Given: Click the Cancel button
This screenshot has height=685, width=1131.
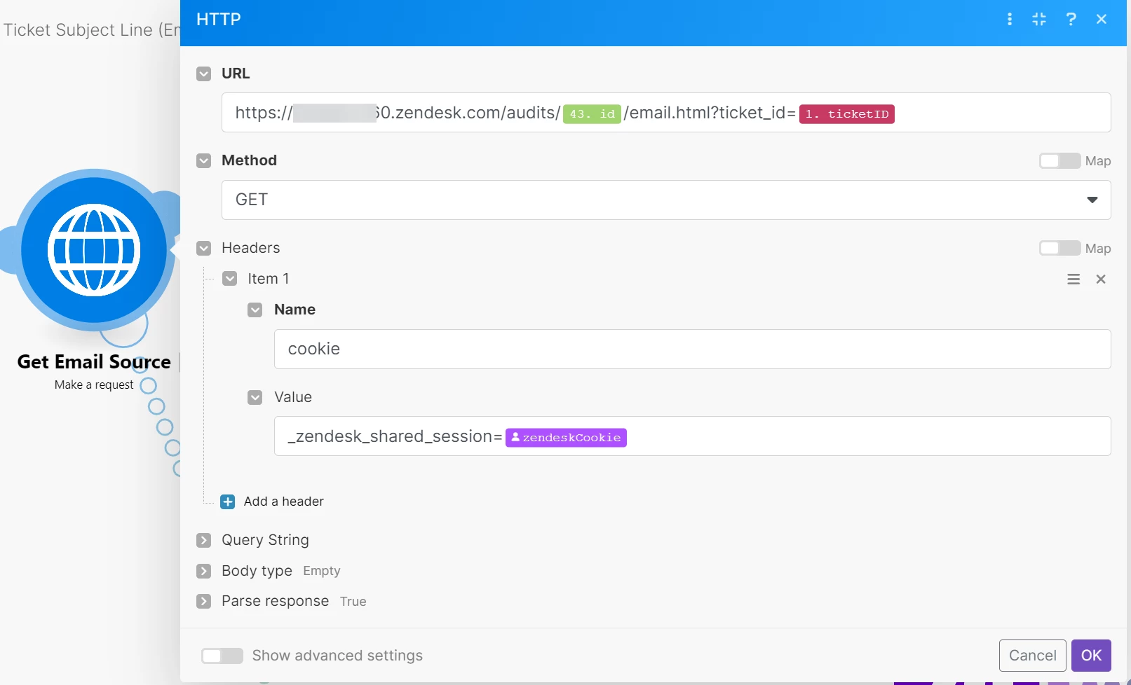Looking at the screenshot, I should tap(1032, 656).
